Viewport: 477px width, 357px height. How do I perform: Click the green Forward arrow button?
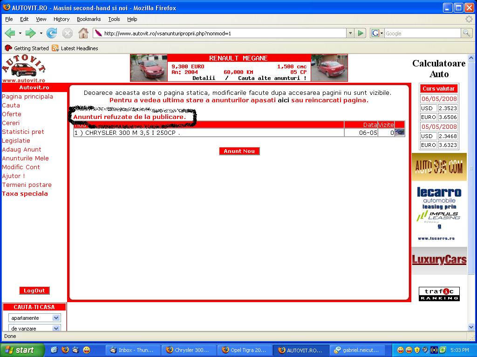pyautogui.click(x=30, y=33)
